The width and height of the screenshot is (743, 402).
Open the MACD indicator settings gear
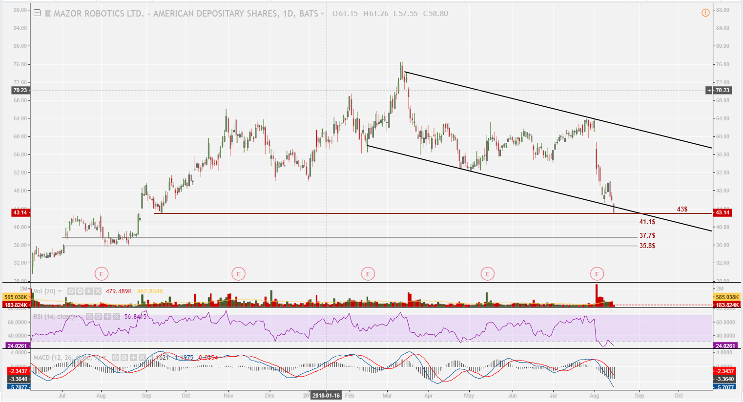pyautogui.click(x=124, y=357)
